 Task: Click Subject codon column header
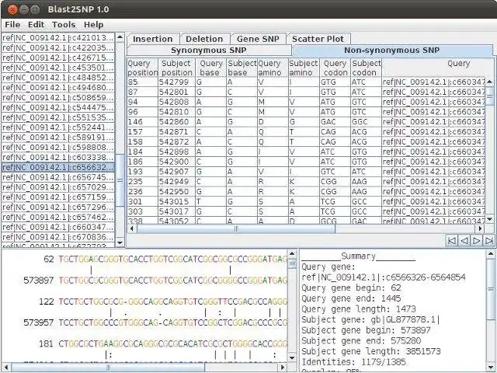click(x=366, y=68)
